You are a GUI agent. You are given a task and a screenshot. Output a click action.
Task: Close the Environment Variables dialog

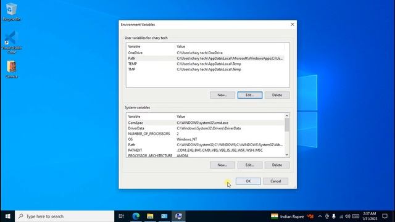tap(292, 25)
